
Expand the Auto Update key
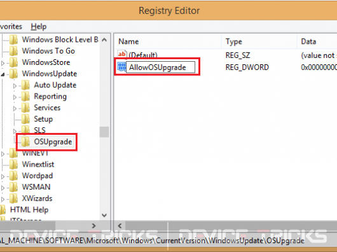[x=15, y=86]
